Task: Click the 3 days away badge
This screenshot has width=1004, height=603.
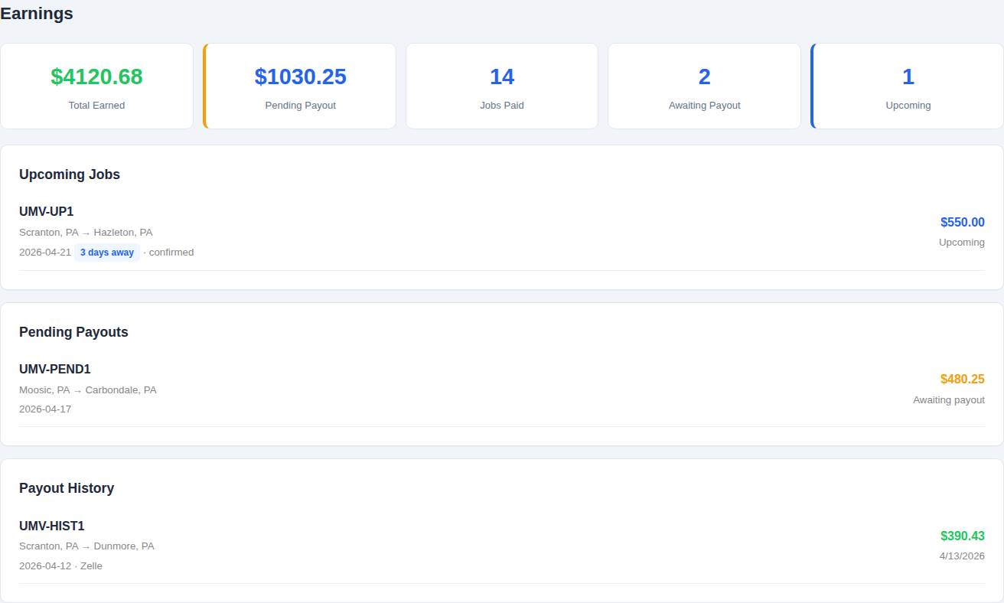Action: pyautogui.click(x=107, y=253)
